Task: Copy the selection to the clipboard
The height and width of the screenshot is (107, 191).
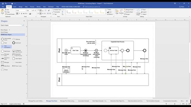Action: pos(7,12)
